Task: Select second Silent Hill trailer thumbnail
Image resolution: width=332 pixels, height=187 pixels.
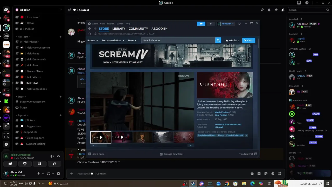Action: click(x=122, y=137)
